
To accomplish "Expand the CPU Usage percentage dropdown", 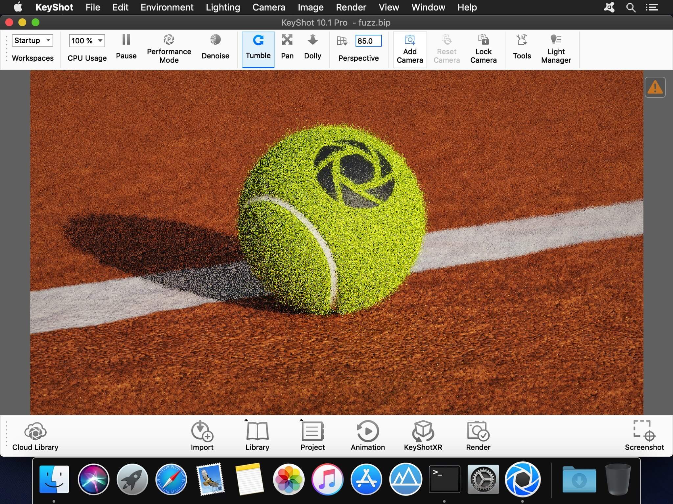I will coord(87,41).
